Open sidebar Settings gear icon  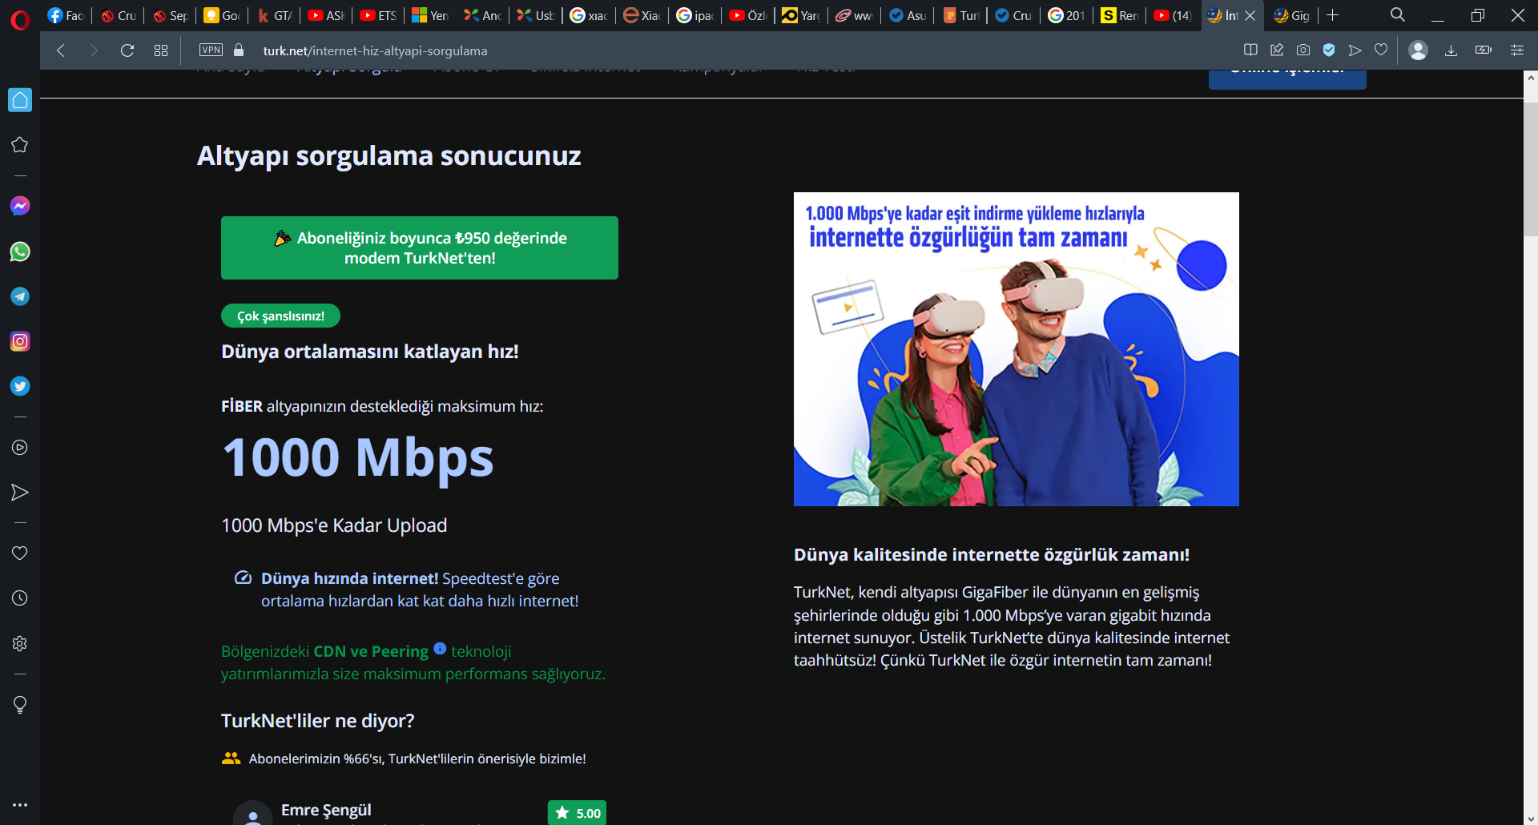[x=20, y=643]
